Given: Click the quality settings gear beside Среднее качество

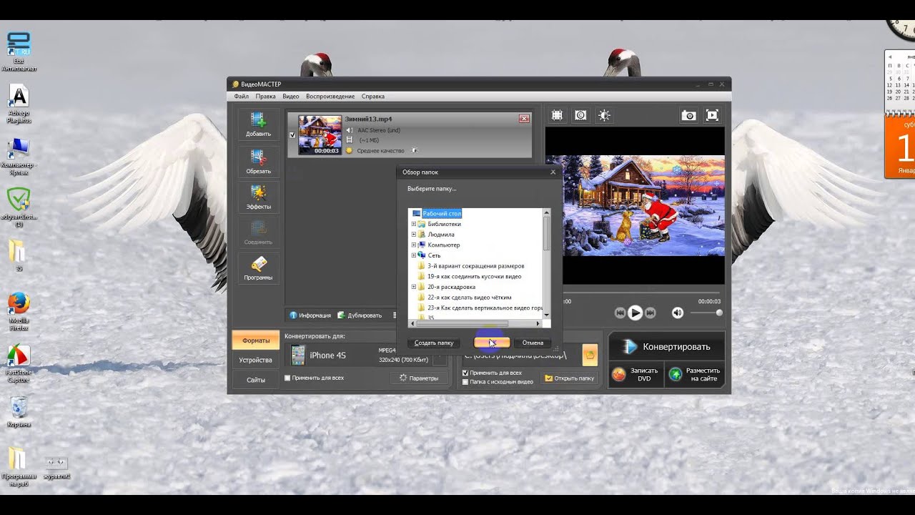Looking at the screenshot, I should [415, 150].
